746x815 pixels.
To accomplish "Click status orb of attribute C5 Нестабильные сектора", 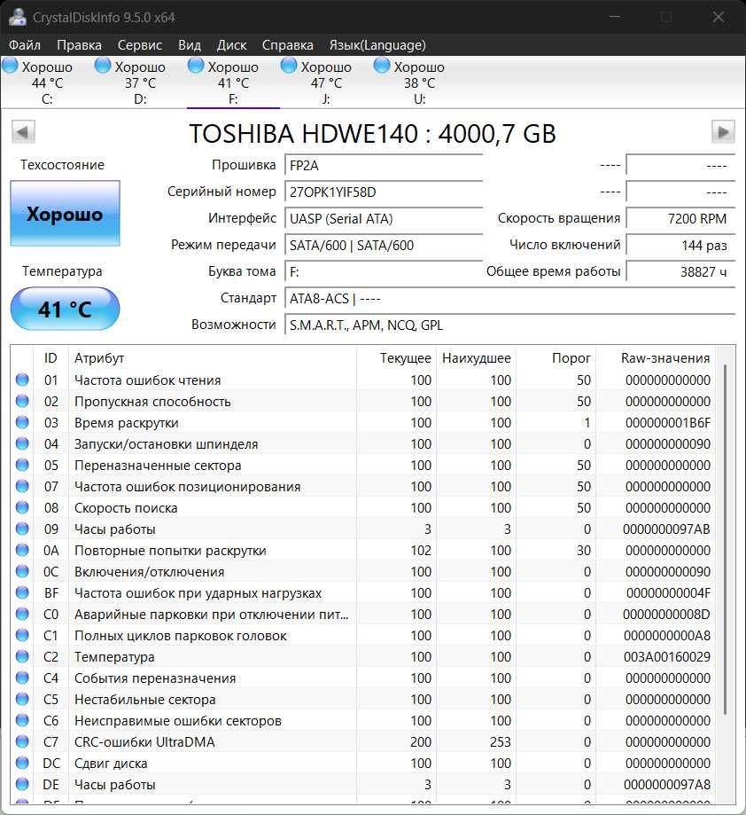I will tap(22, 699).
